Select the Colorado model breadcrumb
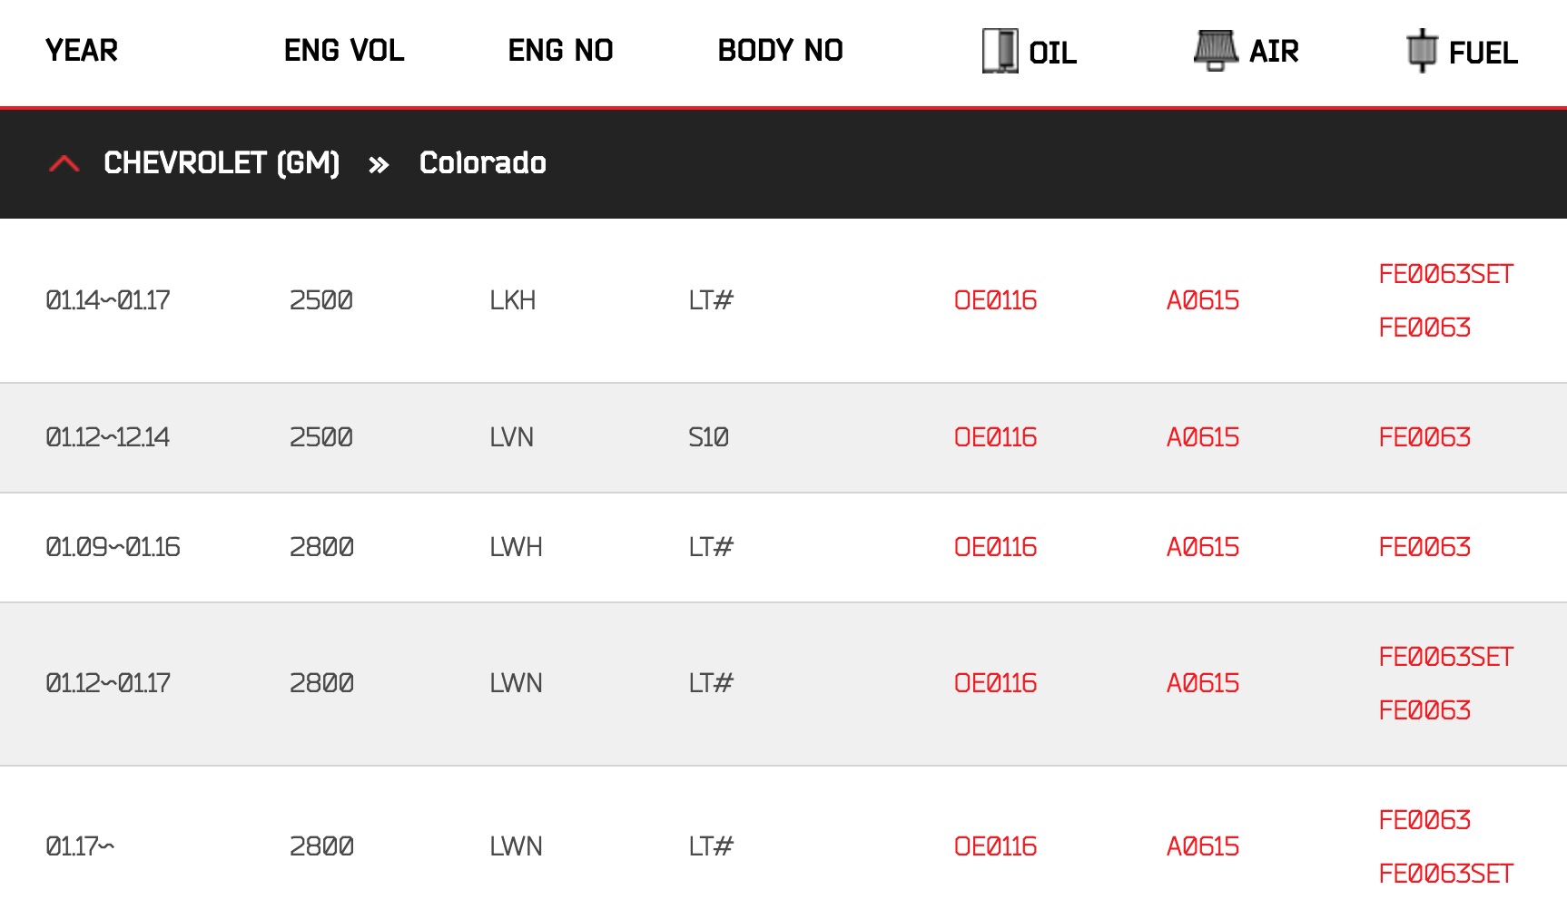1567x909 pixels. pyautogui.click(x=482, y=163)
